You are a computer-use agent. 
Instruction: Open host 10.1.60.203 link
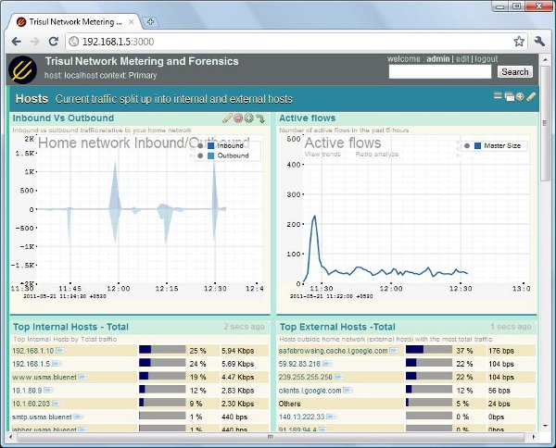32,404
